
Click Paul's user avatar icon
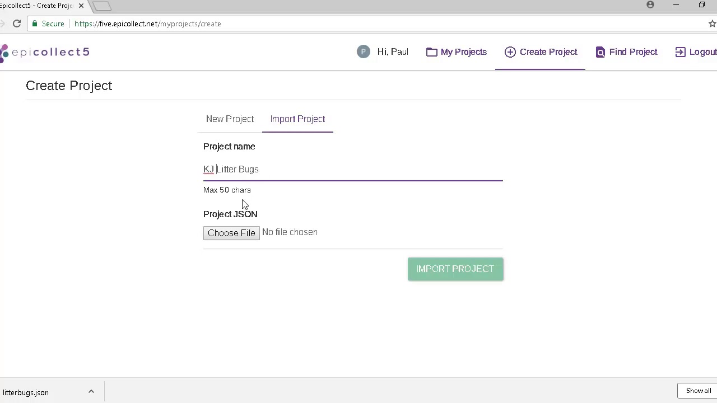pyautogui.click(x=364, y=52)
